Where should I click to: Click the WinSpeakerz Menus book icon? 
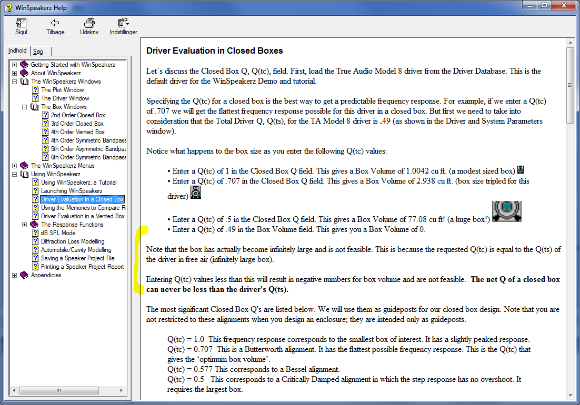click(24, 165)
